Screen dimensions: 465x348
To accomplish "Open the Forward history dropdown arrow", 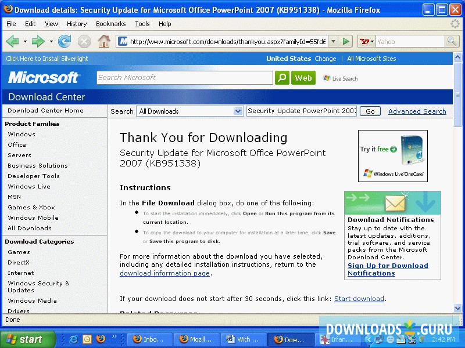I will click(x=51, y=41).
